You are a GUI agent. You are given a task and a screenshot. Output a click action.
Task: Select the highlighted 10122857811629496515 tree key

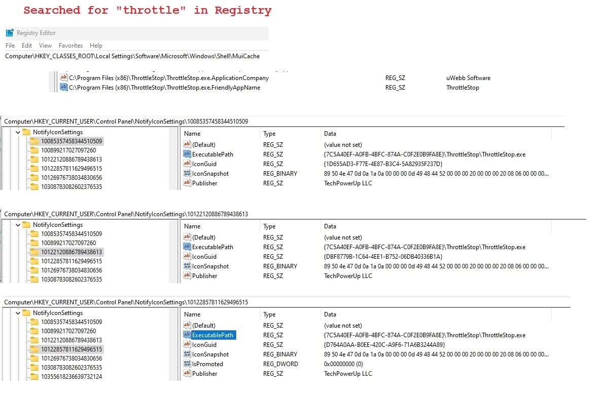pyautogui.click(x=72, y=349)
